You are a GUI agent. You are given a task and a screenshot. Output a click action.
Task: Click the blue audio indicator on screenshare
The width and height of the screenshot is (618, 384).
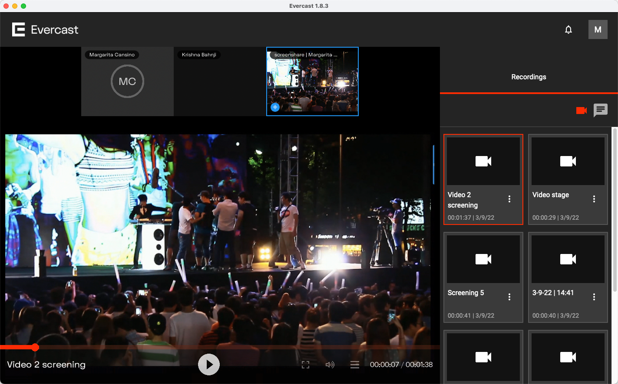(x=275, y=107)
